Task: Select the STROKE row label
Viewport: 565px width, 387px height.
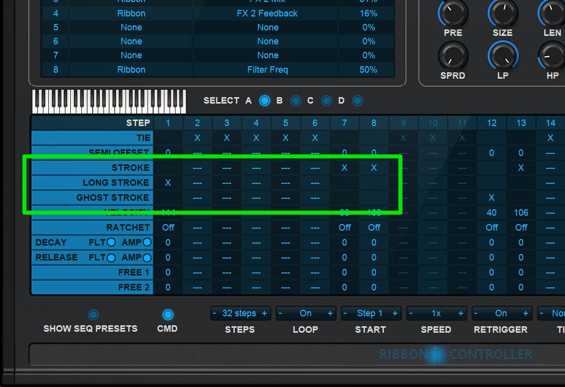Action: [93, 168]
